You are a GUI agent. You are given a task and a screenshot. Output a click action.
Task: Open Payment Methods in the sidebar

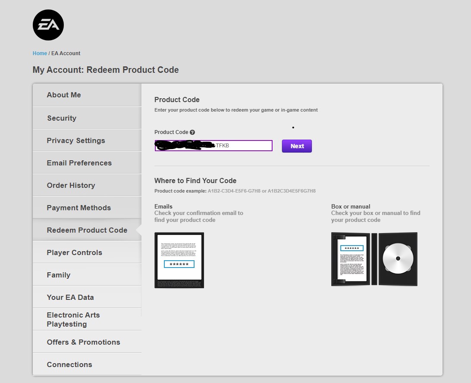(x=87, y=208)
